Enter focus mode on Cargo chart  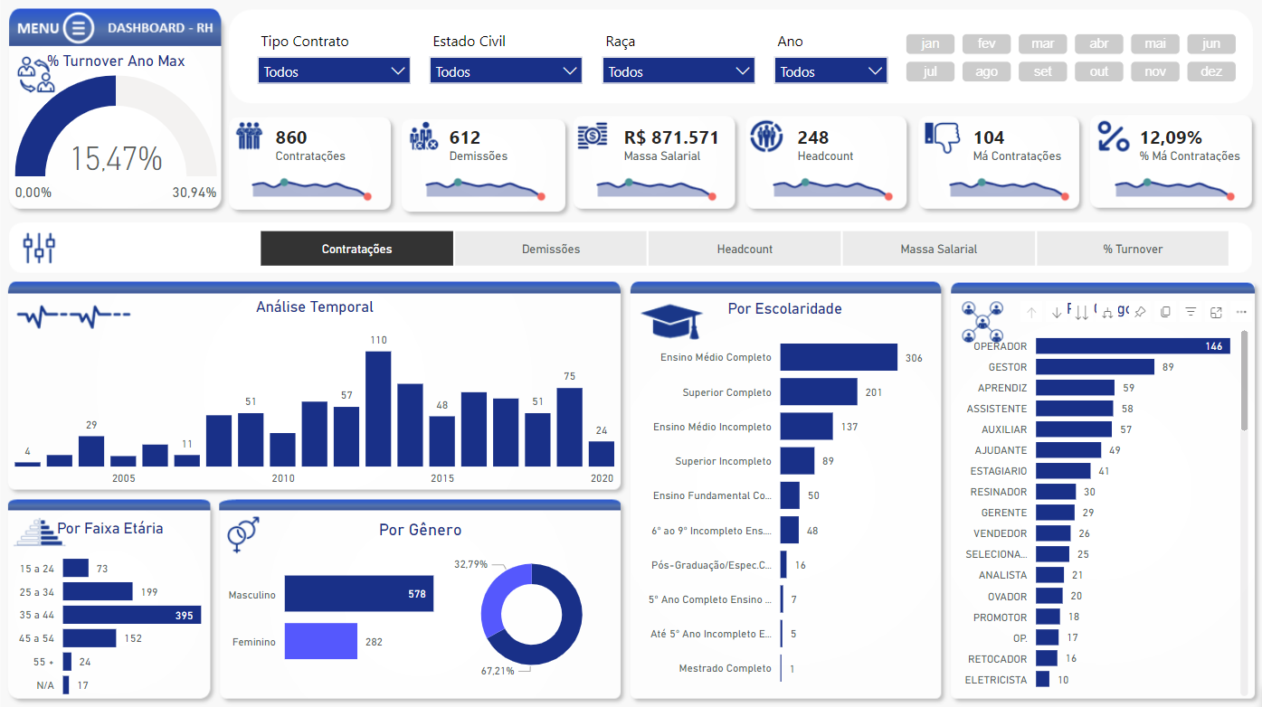[1216, 312]
